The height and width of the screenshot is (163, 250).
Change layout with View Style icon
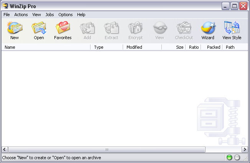pos(232,30)
